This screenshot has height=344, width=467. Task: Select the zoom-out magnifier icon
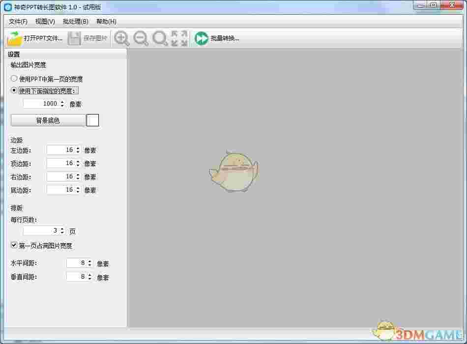141,38
